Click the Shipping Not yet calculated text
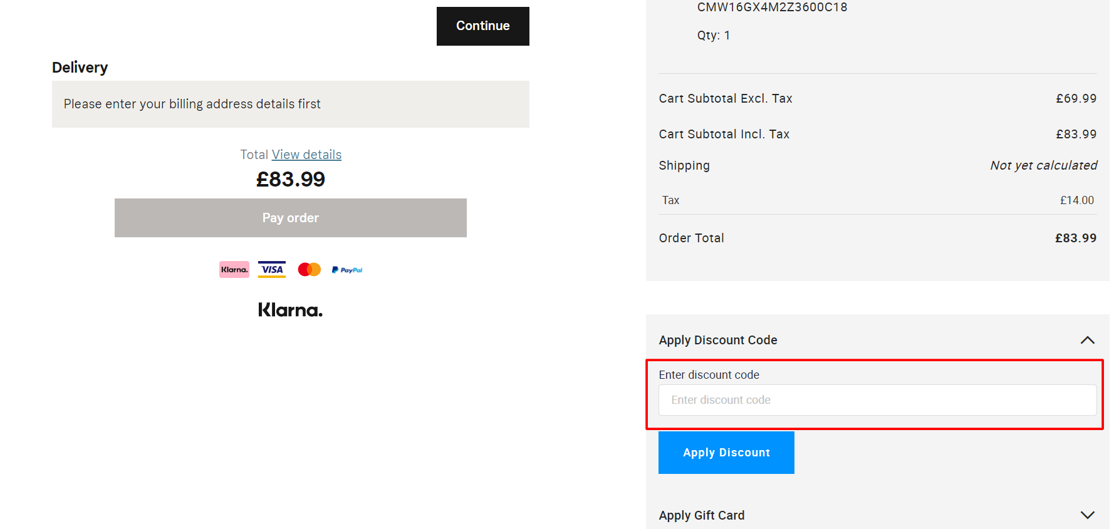Image resolution: width=1119 pixels, height=529 pixels. [1043, 165]
